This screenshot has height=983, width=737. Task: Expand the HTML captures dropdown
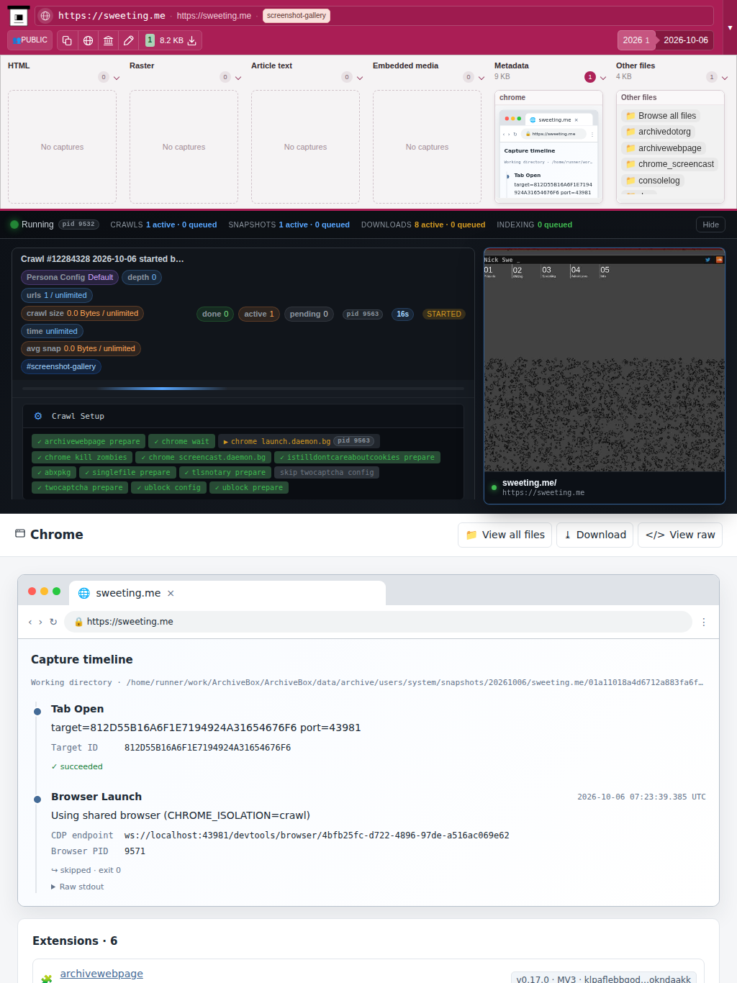tap(117, 78)
